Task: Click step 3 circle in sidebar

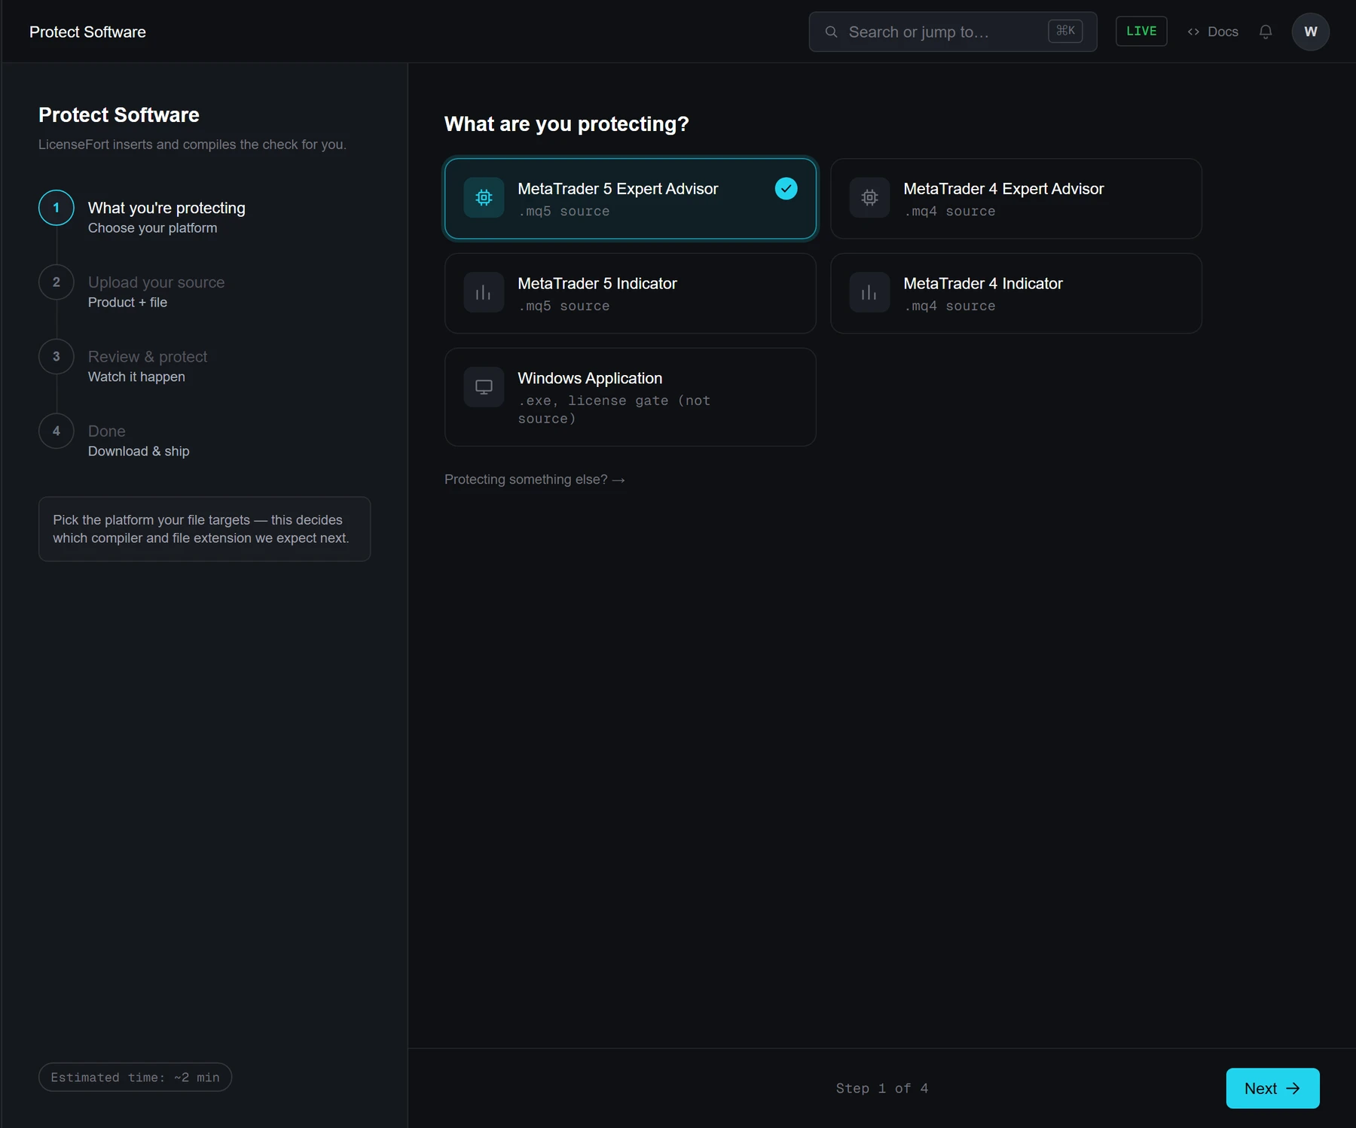Action: click(x=56, y=357)
